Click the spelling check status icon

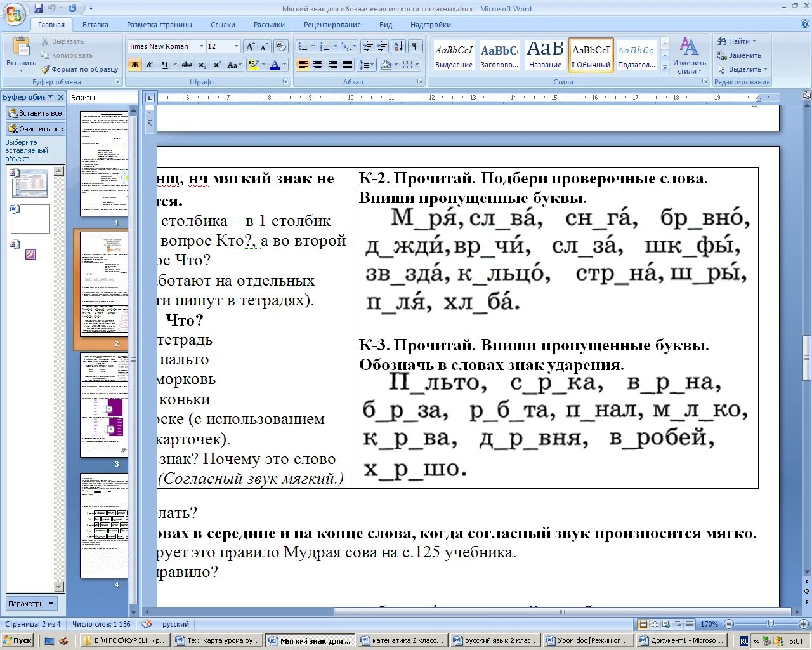(147, 624)
